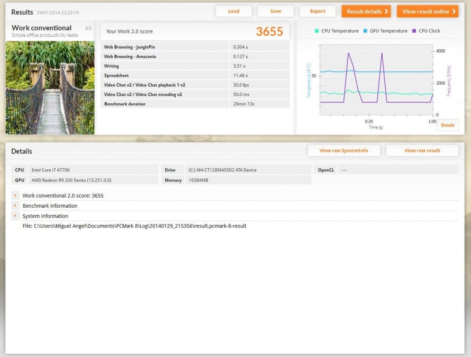Click the rope bridge benchmark thumbnail
471x357 pixels.
click(x=50, y=88)
